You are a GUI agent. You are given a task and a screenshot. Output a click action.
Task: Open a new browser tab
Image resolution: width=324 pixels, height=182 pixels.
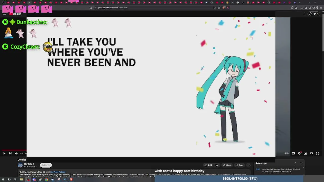(x=299, y=3)
